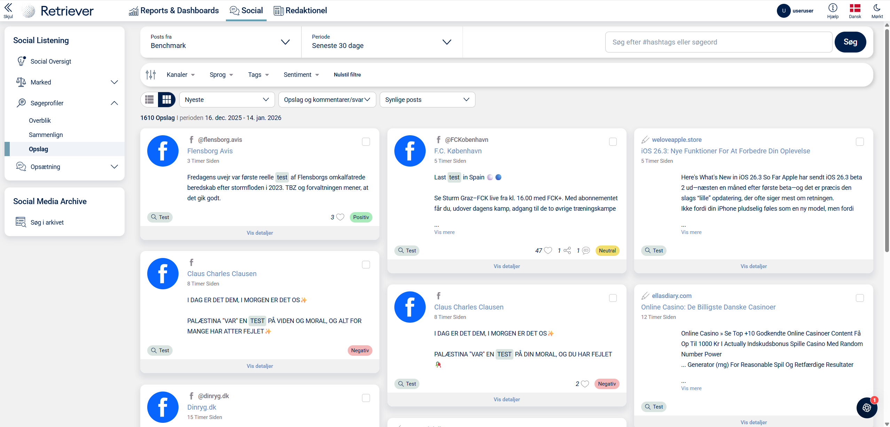Go to Reports & Dashboards tab
The width and height of the screenshot is (890, 427).
click(x=174, y=11)
